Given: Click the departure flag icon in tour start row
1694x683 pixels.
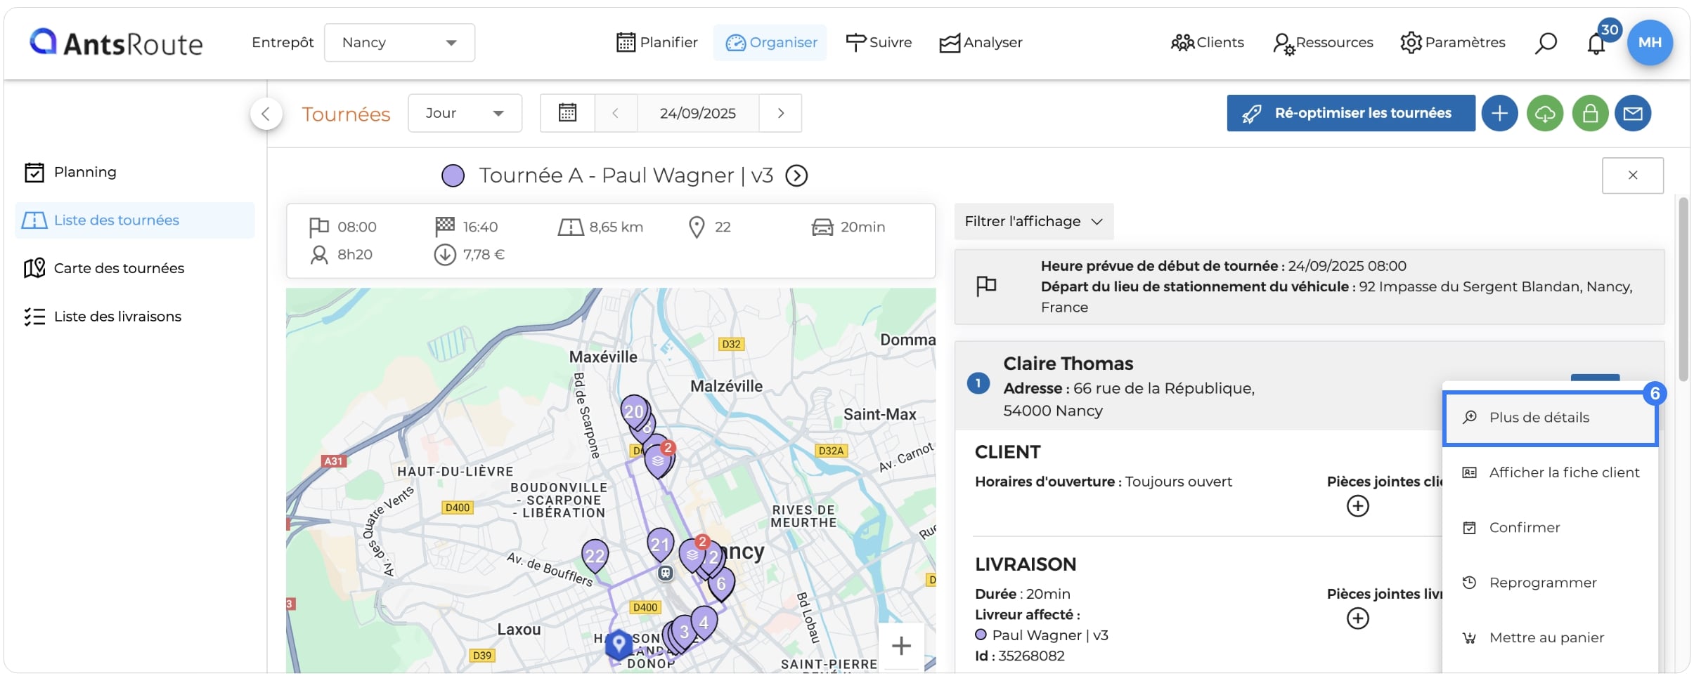Looking at the screenshot, I should [x=986, y=286].
